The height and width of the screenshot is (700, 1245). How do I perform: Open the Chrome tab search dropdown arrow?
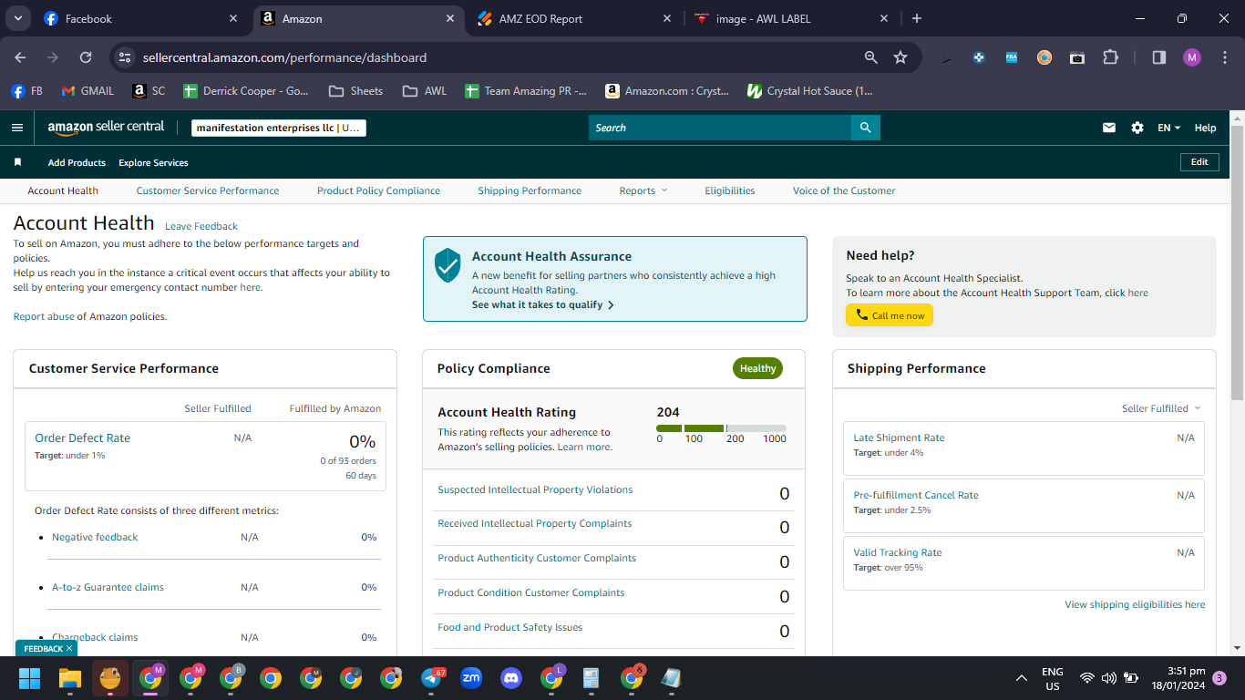pyautogui.click(x=18, y=18)
